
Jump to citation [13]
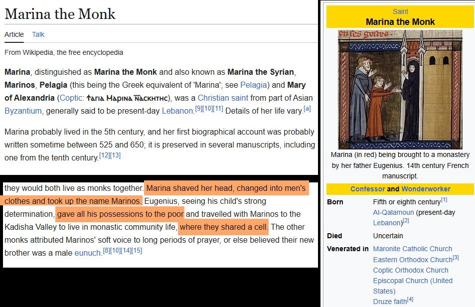[x=116, y=155]
